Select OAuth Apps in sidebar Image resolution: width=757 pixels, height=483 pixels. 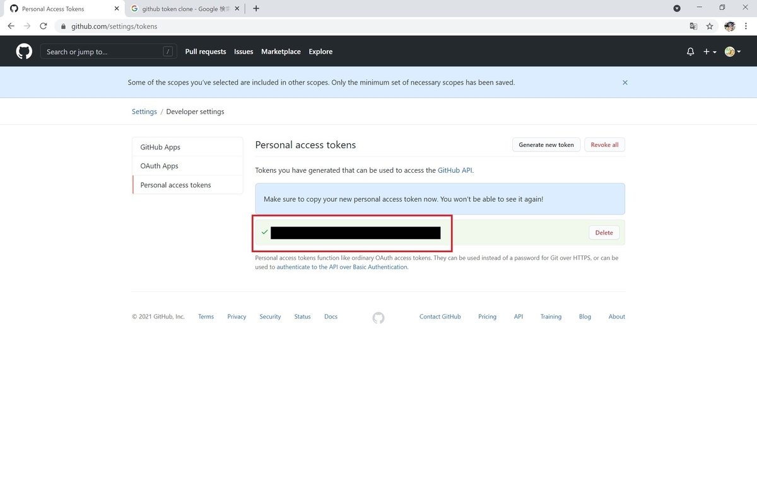pyautogui.click(x=187, y=166)
